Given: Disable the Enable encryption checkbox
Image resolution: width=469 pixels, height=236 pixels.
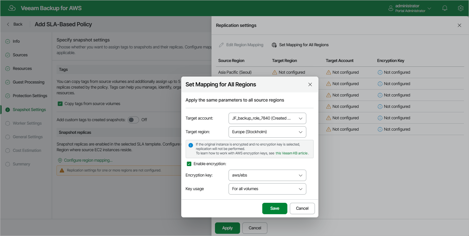Looking at the screenshot, I should click(189, 164).
